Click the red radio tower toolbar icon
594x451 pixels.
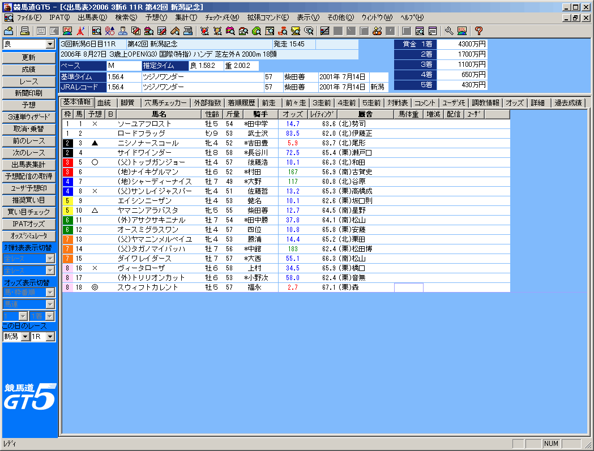pyautogui.click(x=81, y=31)
